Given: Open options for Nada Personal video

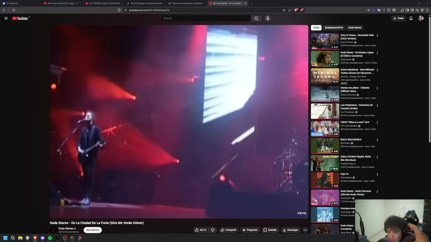Looking at the screenshot, I should pos(377,192).
